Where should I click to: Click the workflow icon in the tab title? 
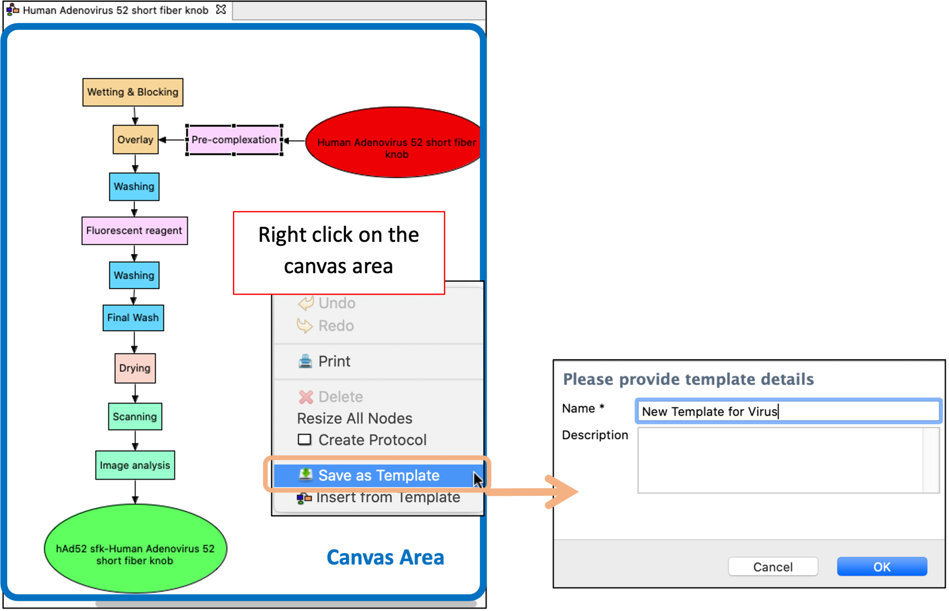point(12,9)
